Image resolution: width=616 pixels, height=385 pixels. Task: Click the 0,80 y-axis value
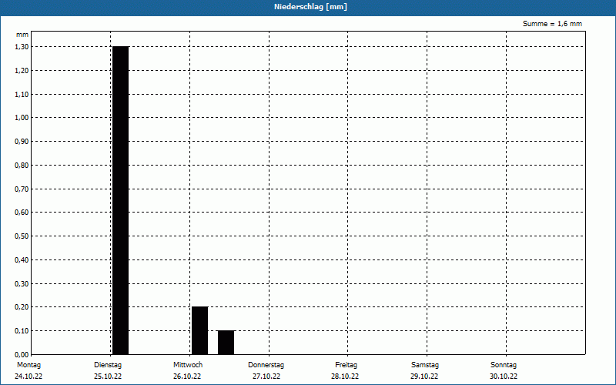tap(22, 166)
